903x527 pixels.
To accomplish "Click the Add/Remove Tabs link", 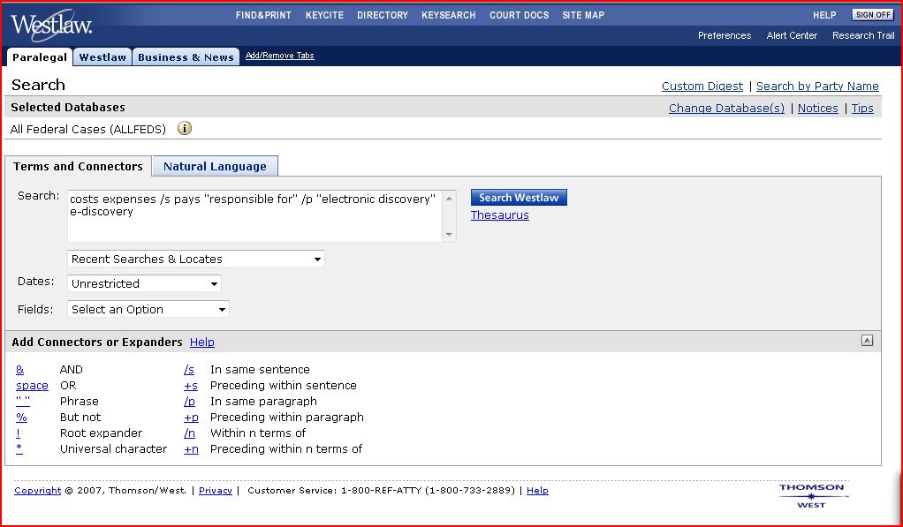I will click(x=279, y=56).
